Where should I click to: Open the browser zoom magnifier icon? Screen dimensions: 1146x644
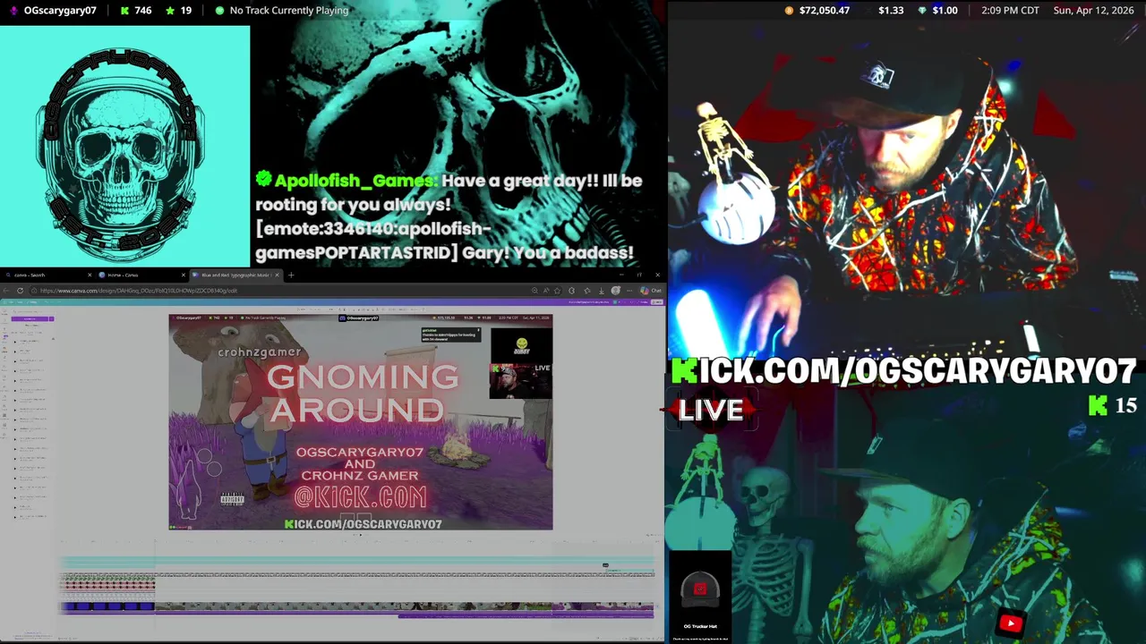(535, 291)
